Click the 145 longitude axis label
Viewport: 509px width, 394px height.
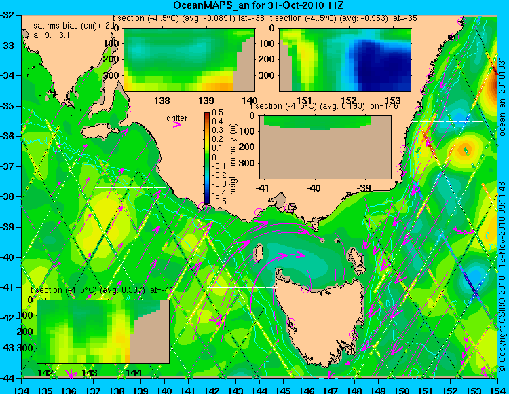pyautogui.click(x=283, y=389)
